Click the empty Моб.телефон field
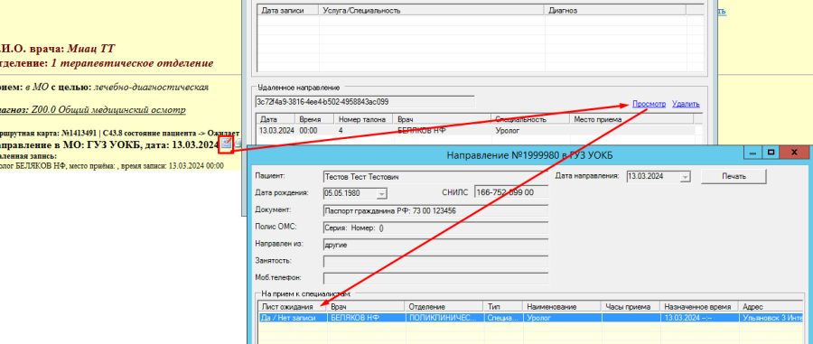 435,278
